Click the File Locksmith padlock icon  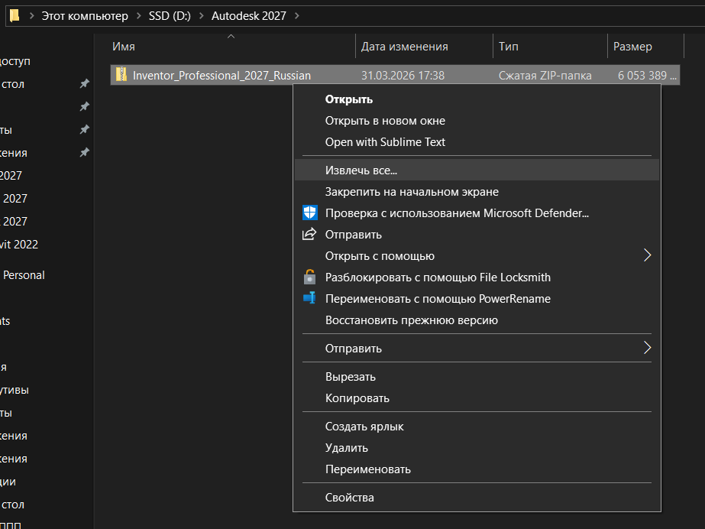coord(309,277)
